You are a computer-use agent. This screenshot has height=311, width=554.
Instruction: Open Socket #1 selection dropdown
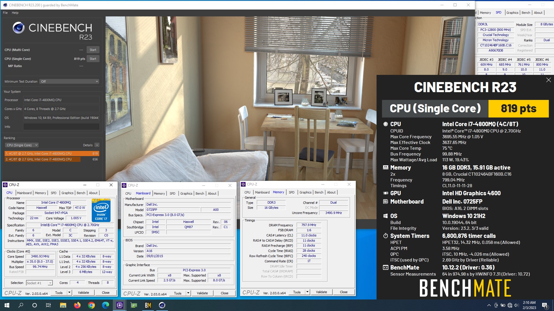point(39,283)
